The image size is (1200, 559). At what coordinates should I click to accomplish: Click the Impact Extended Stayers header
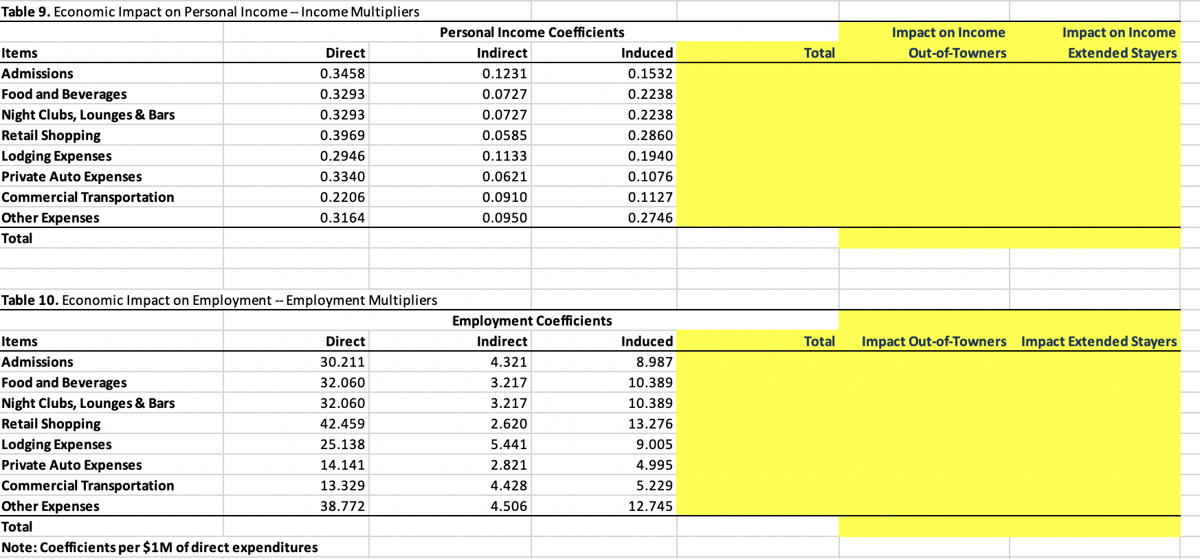1099,341
